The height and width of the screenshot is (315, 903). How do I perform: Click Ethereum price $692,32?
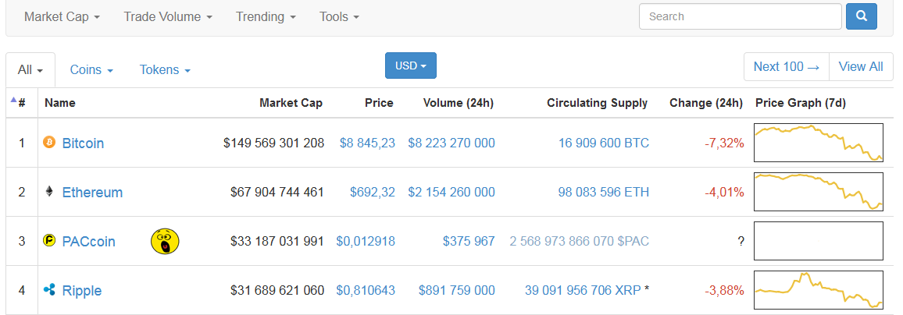(x=373, y=192)
